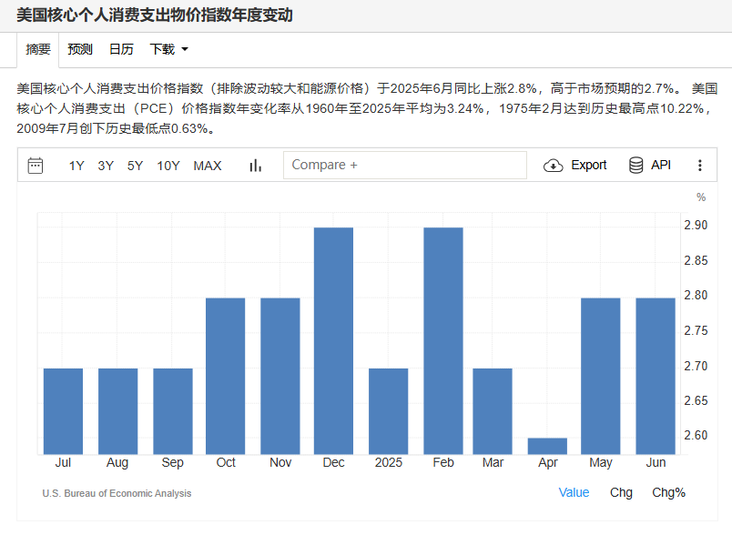Change chart type via bar chart icon

(x=255, y=166)
